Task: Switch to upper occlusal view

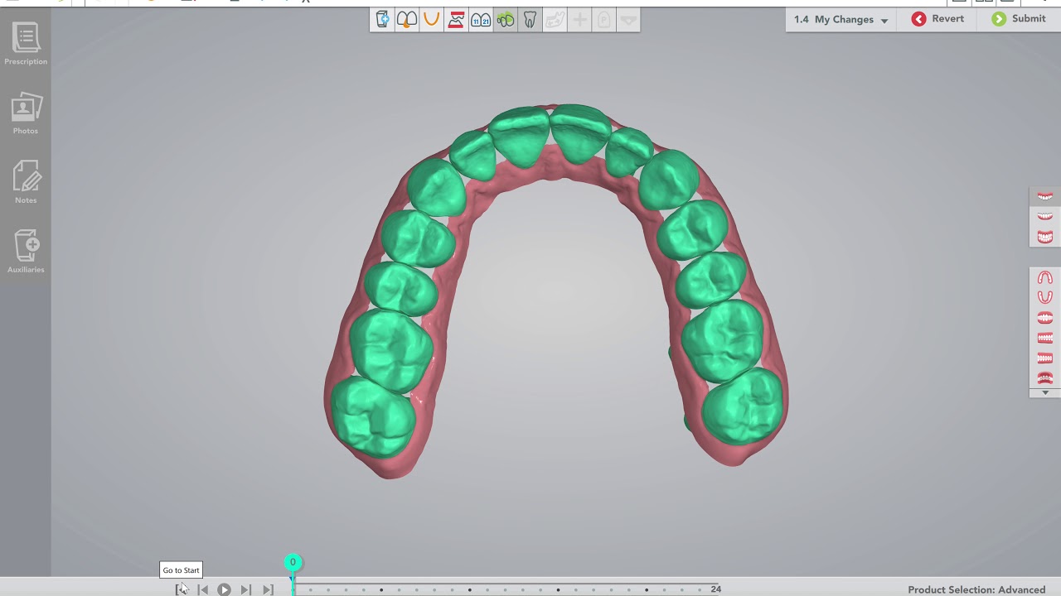Action: coord(1045,278)
